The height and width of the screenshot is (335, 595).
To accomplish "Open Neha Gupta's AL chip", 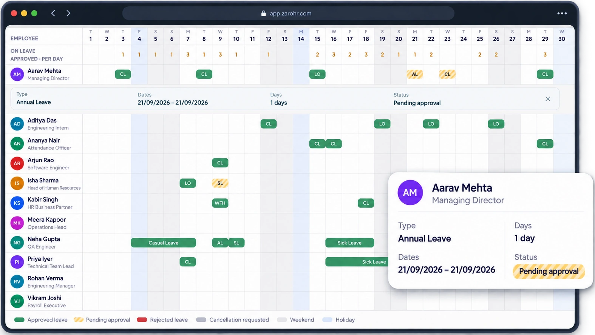I will (220, 243).
